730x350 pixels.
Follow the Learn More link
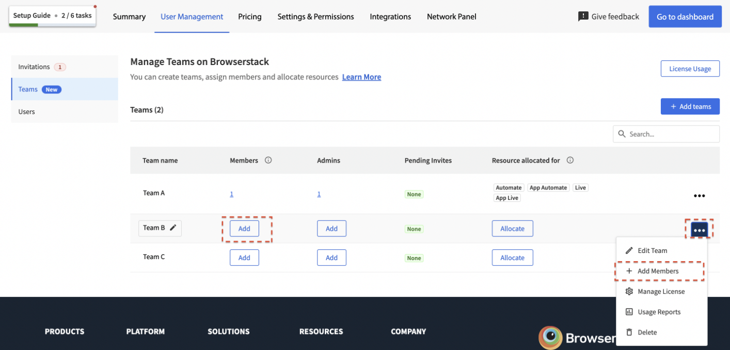tap(361, 77)
